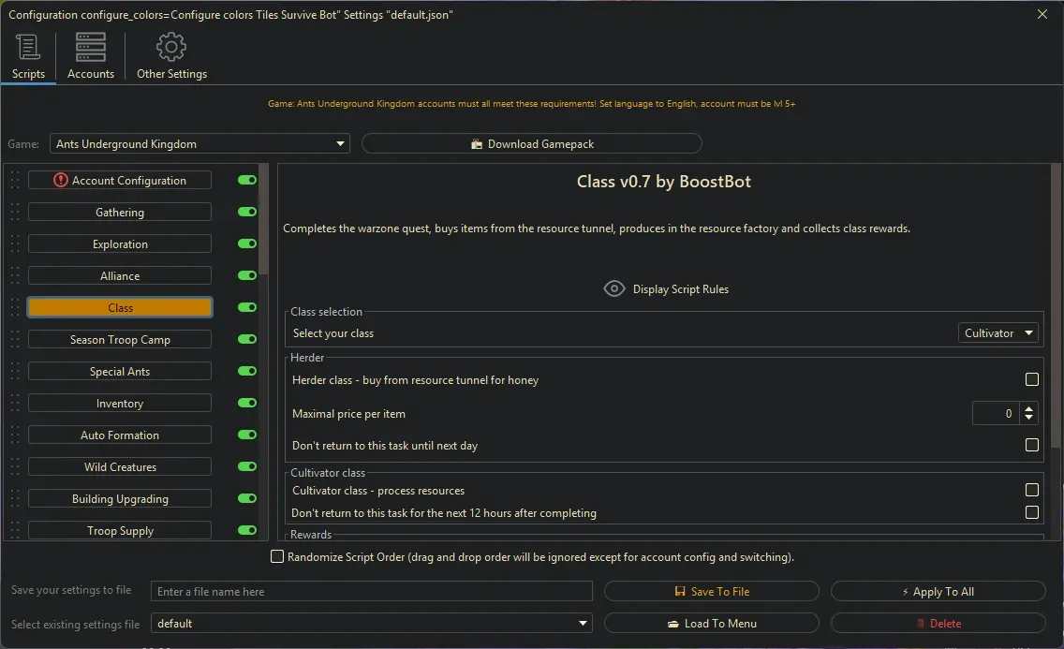Click the Account Configuration warning icon
1064x649 pixels.
61,181
